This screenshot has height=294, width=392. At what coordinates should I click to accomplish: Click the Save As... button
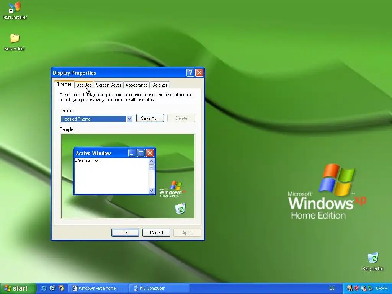pos(150,118)
